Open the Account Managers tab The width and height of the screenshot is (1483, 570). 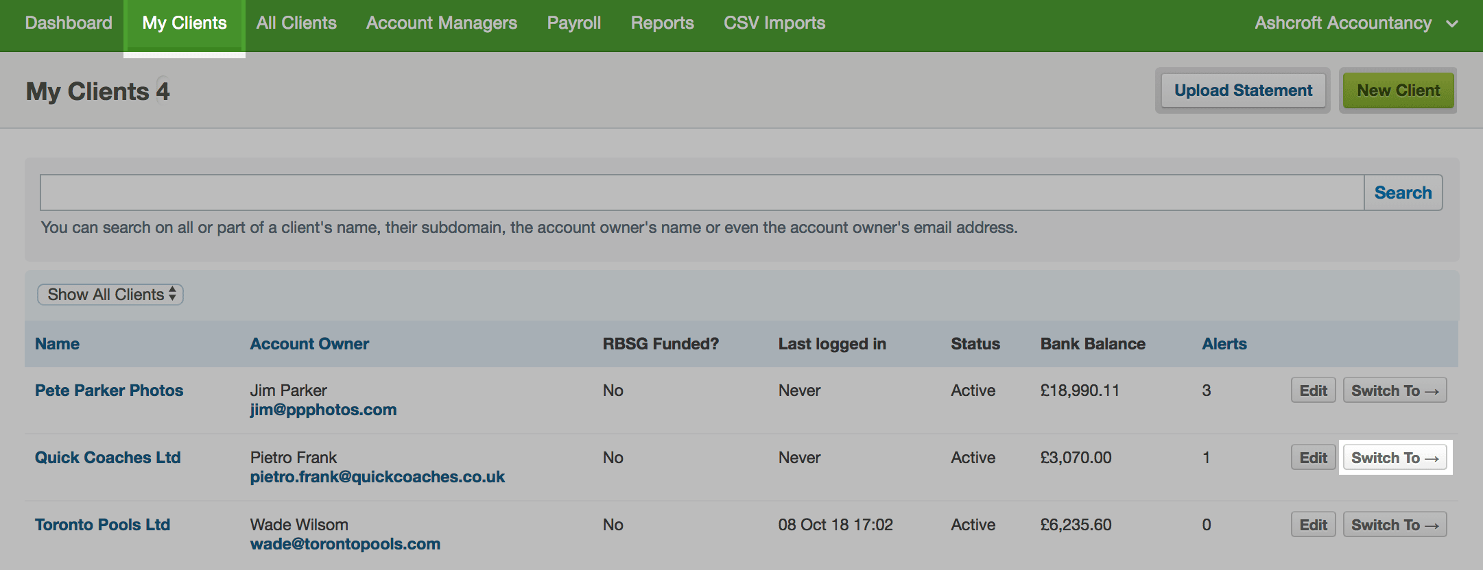coord(442,23)
